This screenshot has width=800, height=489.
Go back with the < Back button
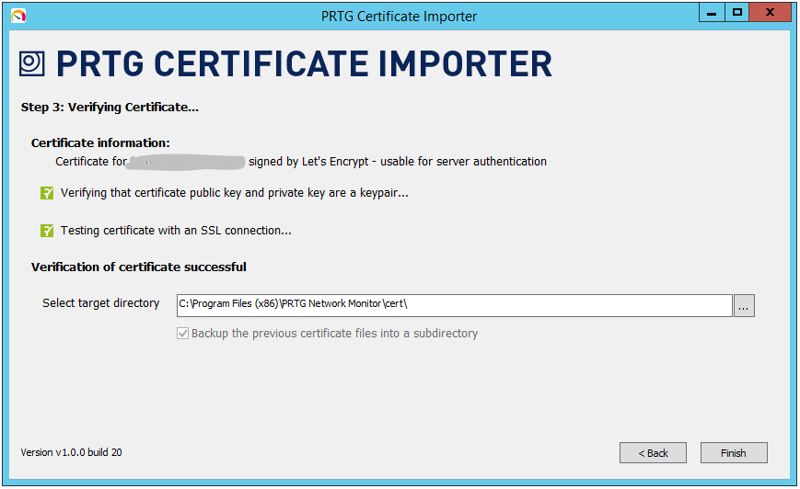[653, 453]
